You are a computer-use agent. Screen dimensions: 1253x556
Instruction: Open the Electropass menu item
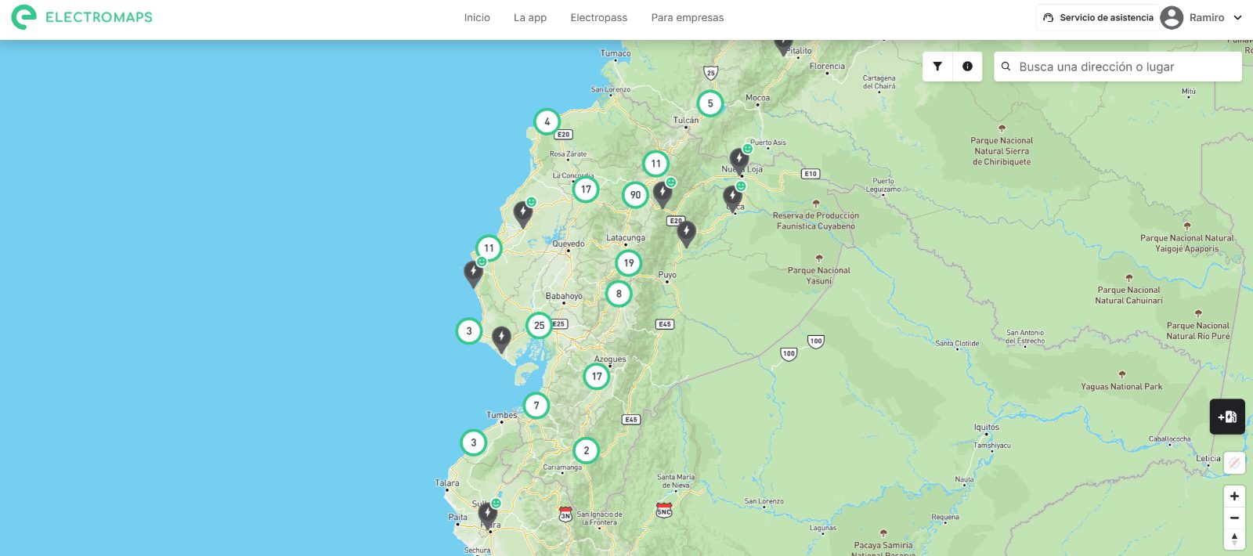599,17
